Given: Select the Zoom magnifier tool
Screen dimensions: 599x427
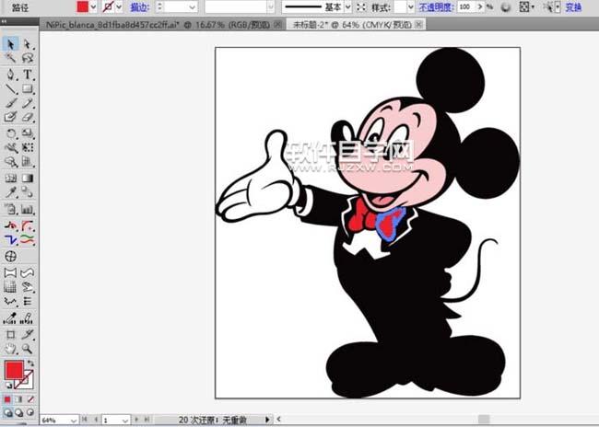Looking at the screenshot, I should (x=27, y=349).
